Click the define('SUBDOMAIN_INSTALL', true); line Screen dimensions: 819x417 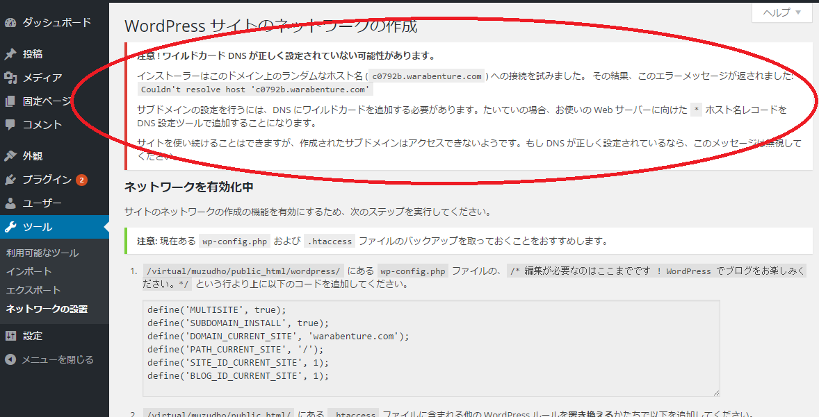(x=238, y=323)
